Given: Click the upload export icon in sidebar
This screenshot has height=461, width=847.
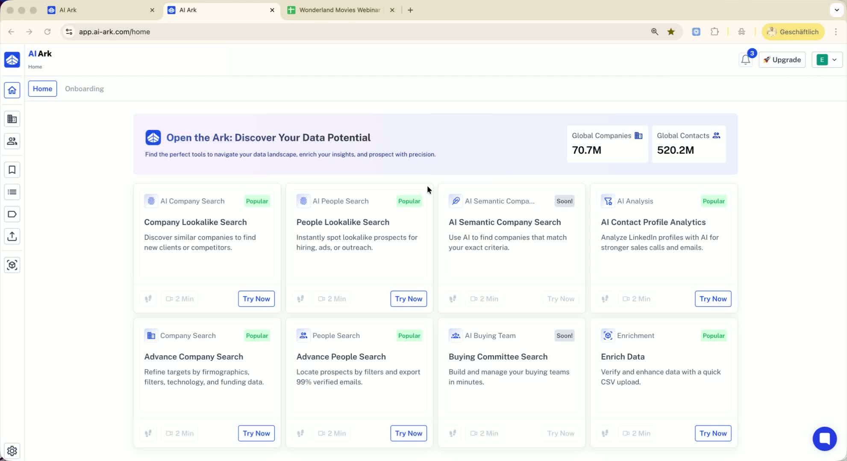Looking at the screenshot, I should (x=12, y=236).
